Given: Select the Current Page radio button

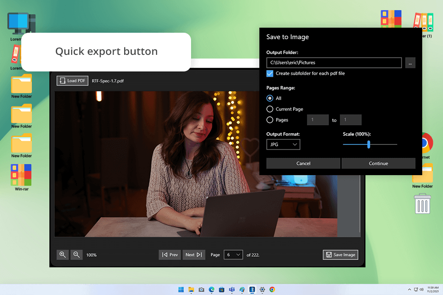Looking at the screenshot, I should pyautogui.click(x=270, y=109).
